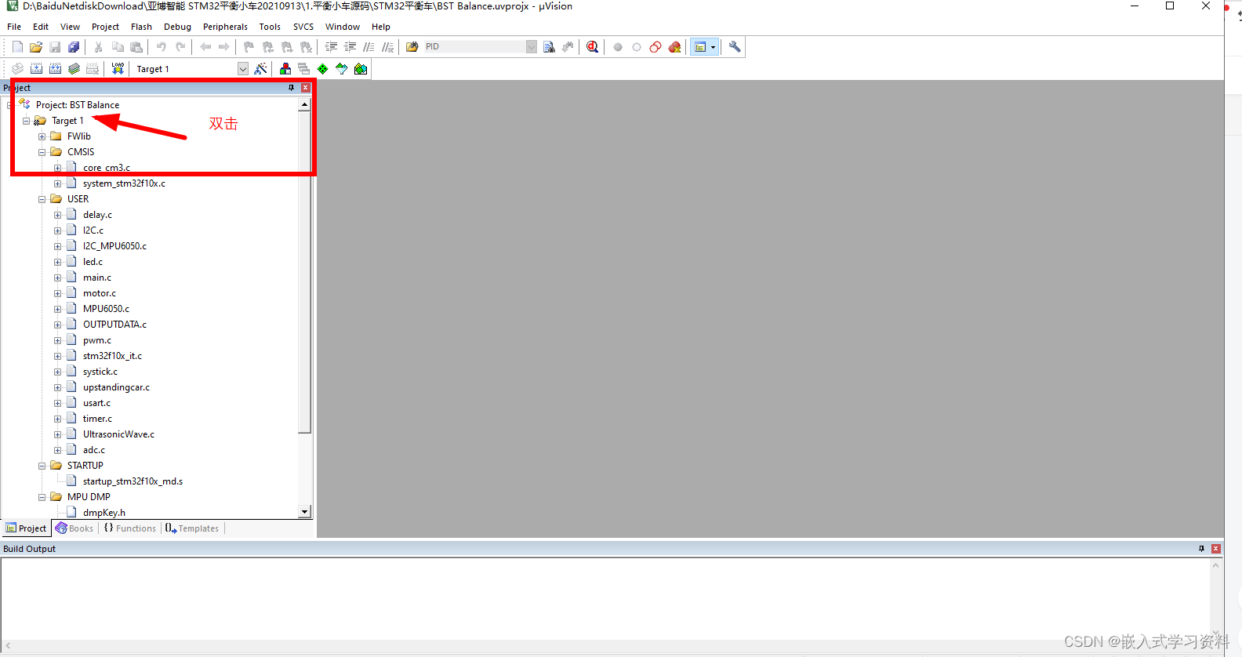Click the Open file toolbar icon
The height and width of the screenshot is (657, 1242).
coord(36,47)
